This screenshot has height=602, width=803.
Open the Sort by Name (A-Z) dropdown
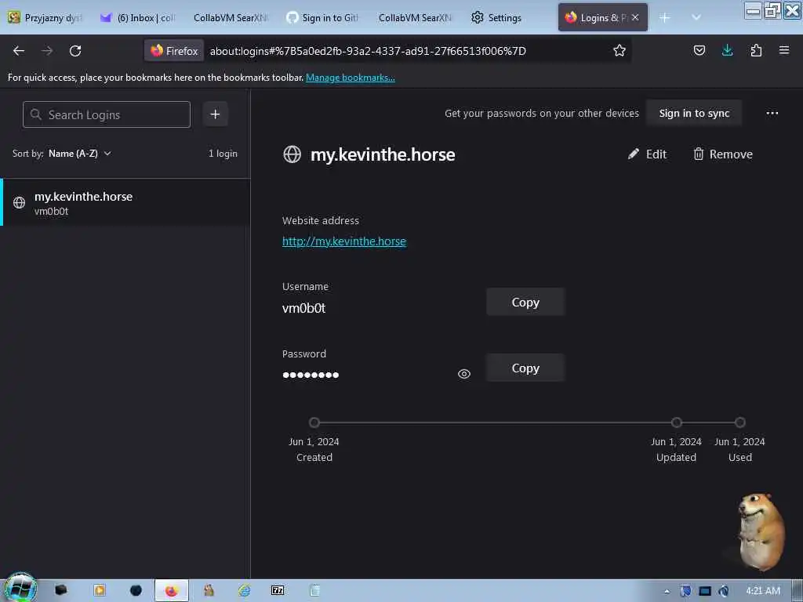coord(79,154)
